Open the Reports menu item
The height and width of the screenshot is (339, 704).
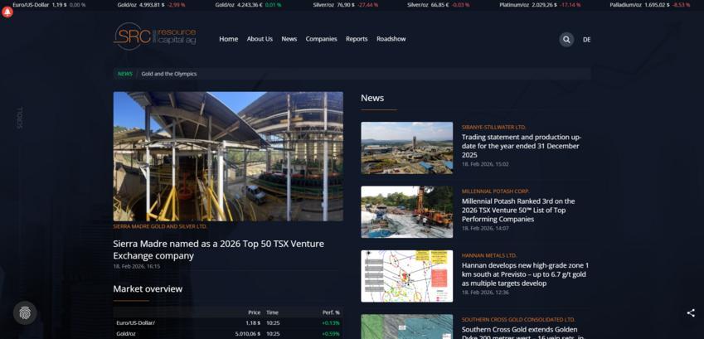click(x=357, y=39)
